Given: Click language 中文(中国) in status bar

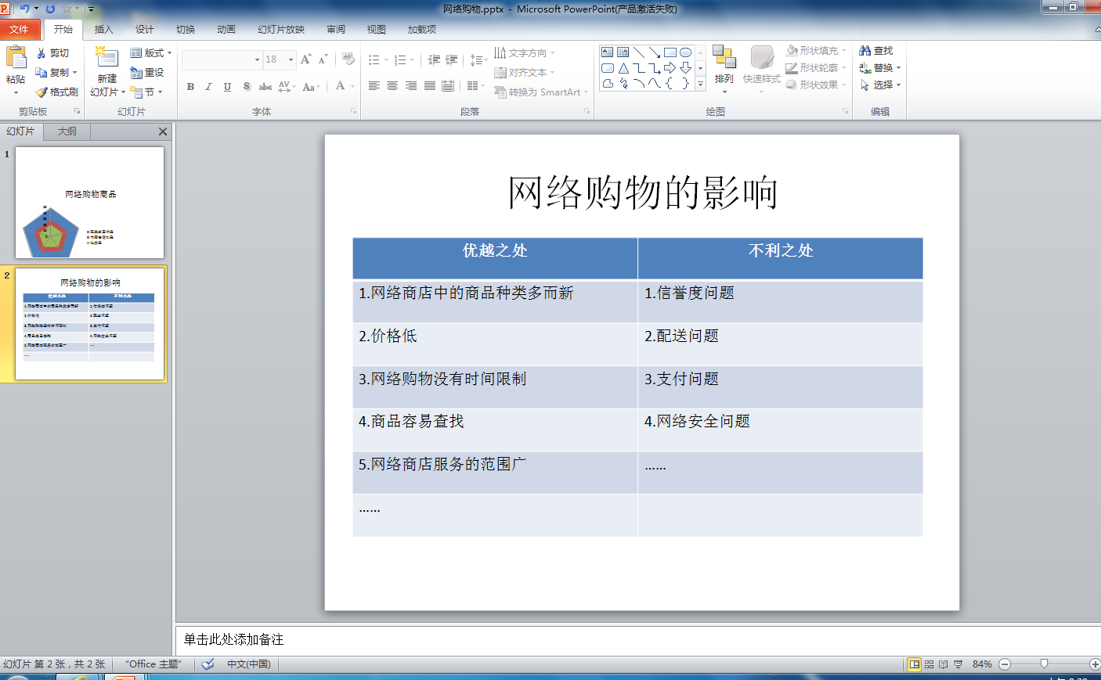Looking at the screenshot, I should [x=249, y=664].
